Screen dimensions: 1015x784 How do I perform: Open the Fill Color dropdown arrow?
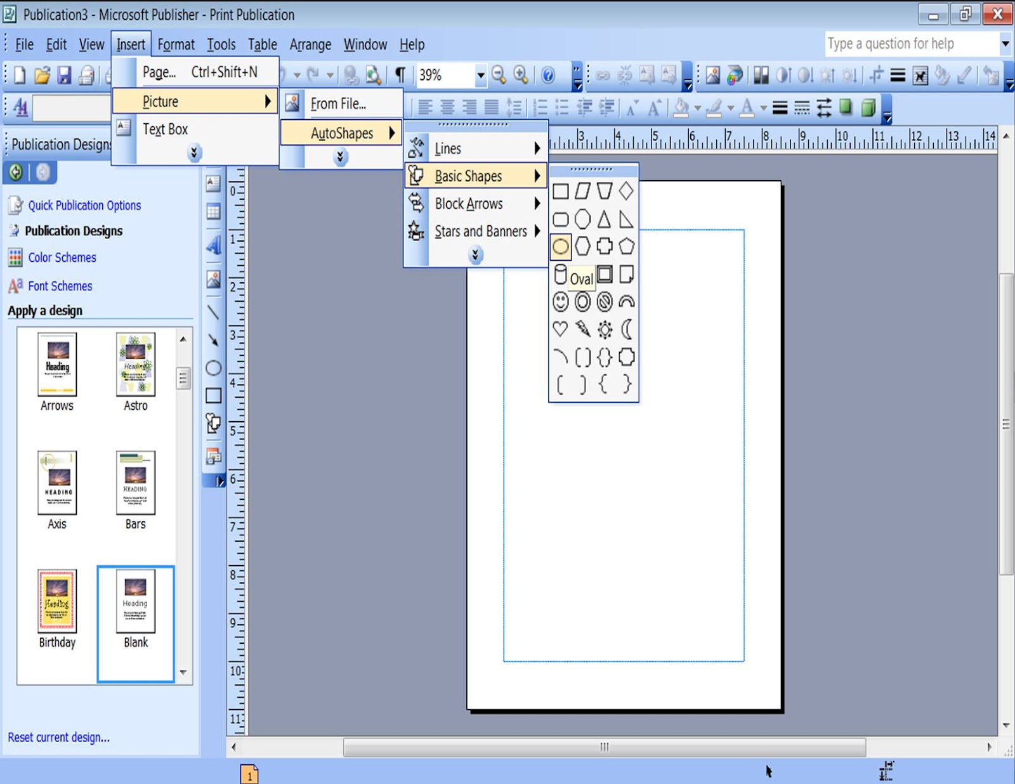click(x=697, y=108)
